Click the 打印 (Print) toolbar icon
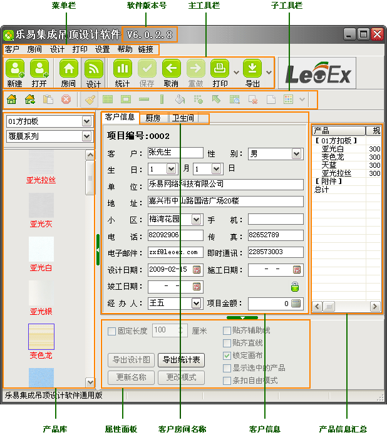Image resolution: width=387 pixels, height=435 pixels. [219, 69]
